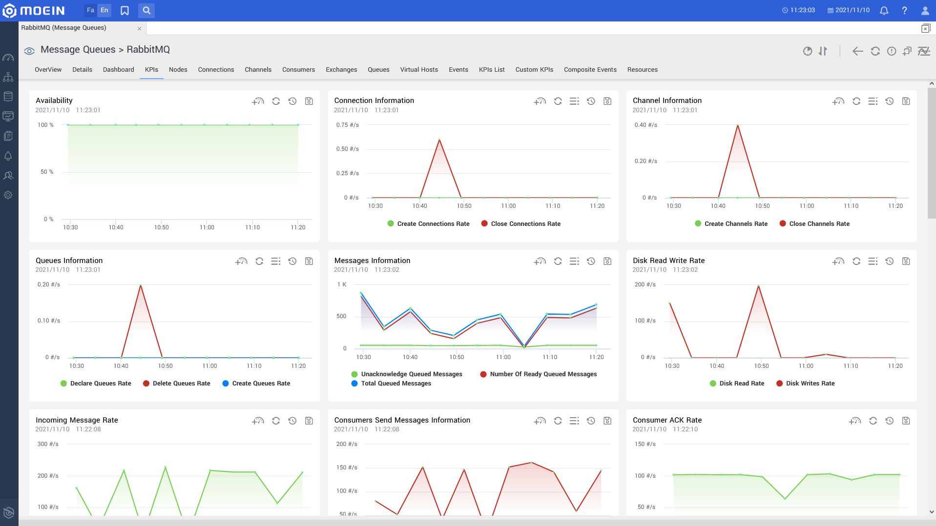The image size is (936, 526).
Task: Open the dashboard gauge icon in sidebar
Action: [8, 58]
